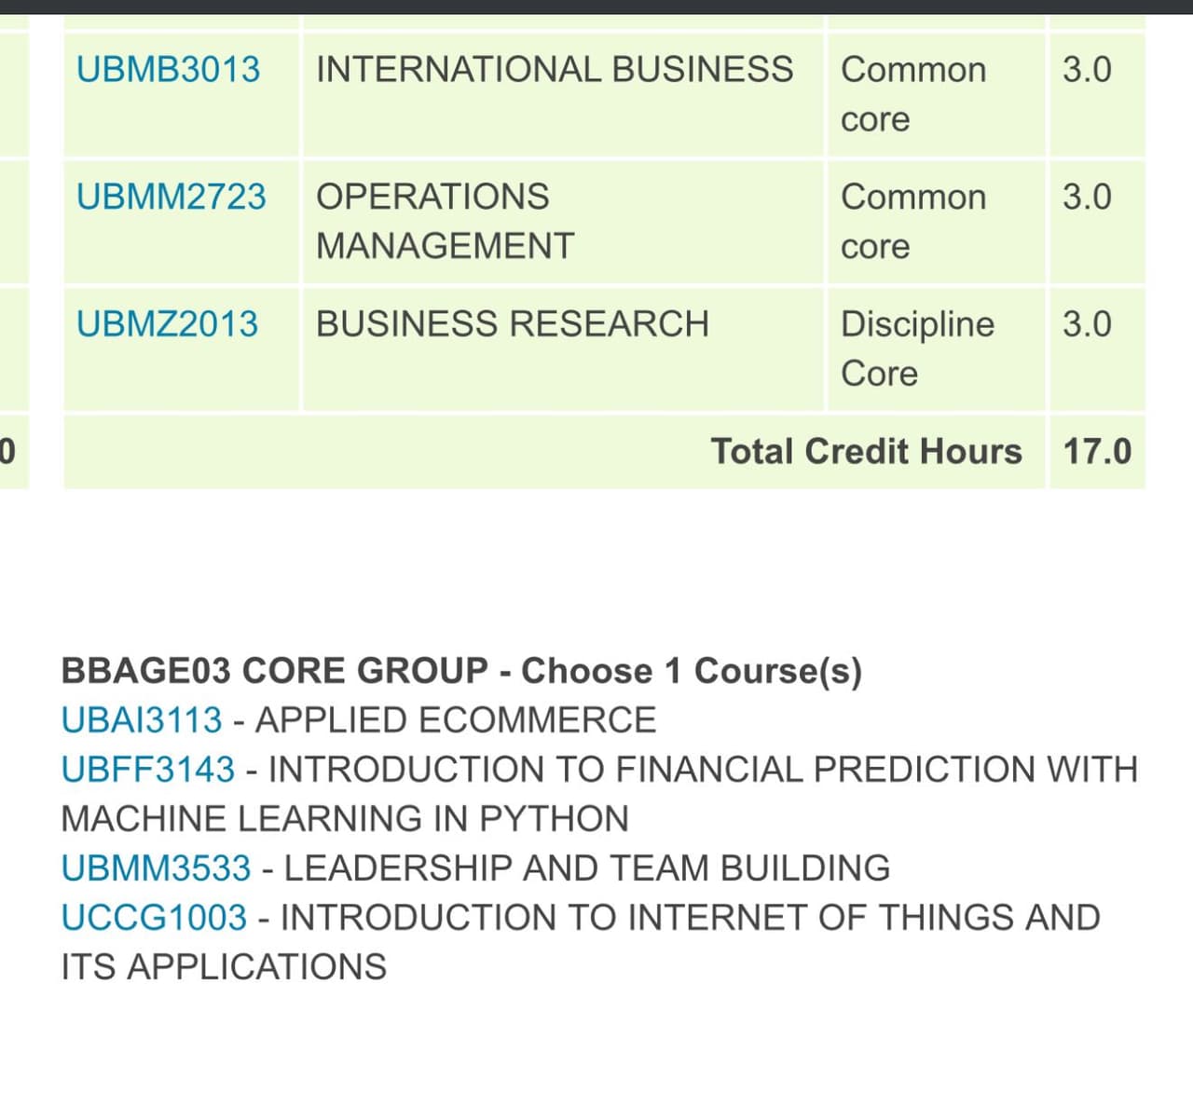Open the UBMM2723 course code link
1193x1093 pixels.
[171, 197]
